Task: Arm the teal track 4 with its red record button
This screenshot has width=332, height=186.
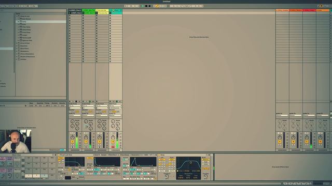Action: [113, 147]
